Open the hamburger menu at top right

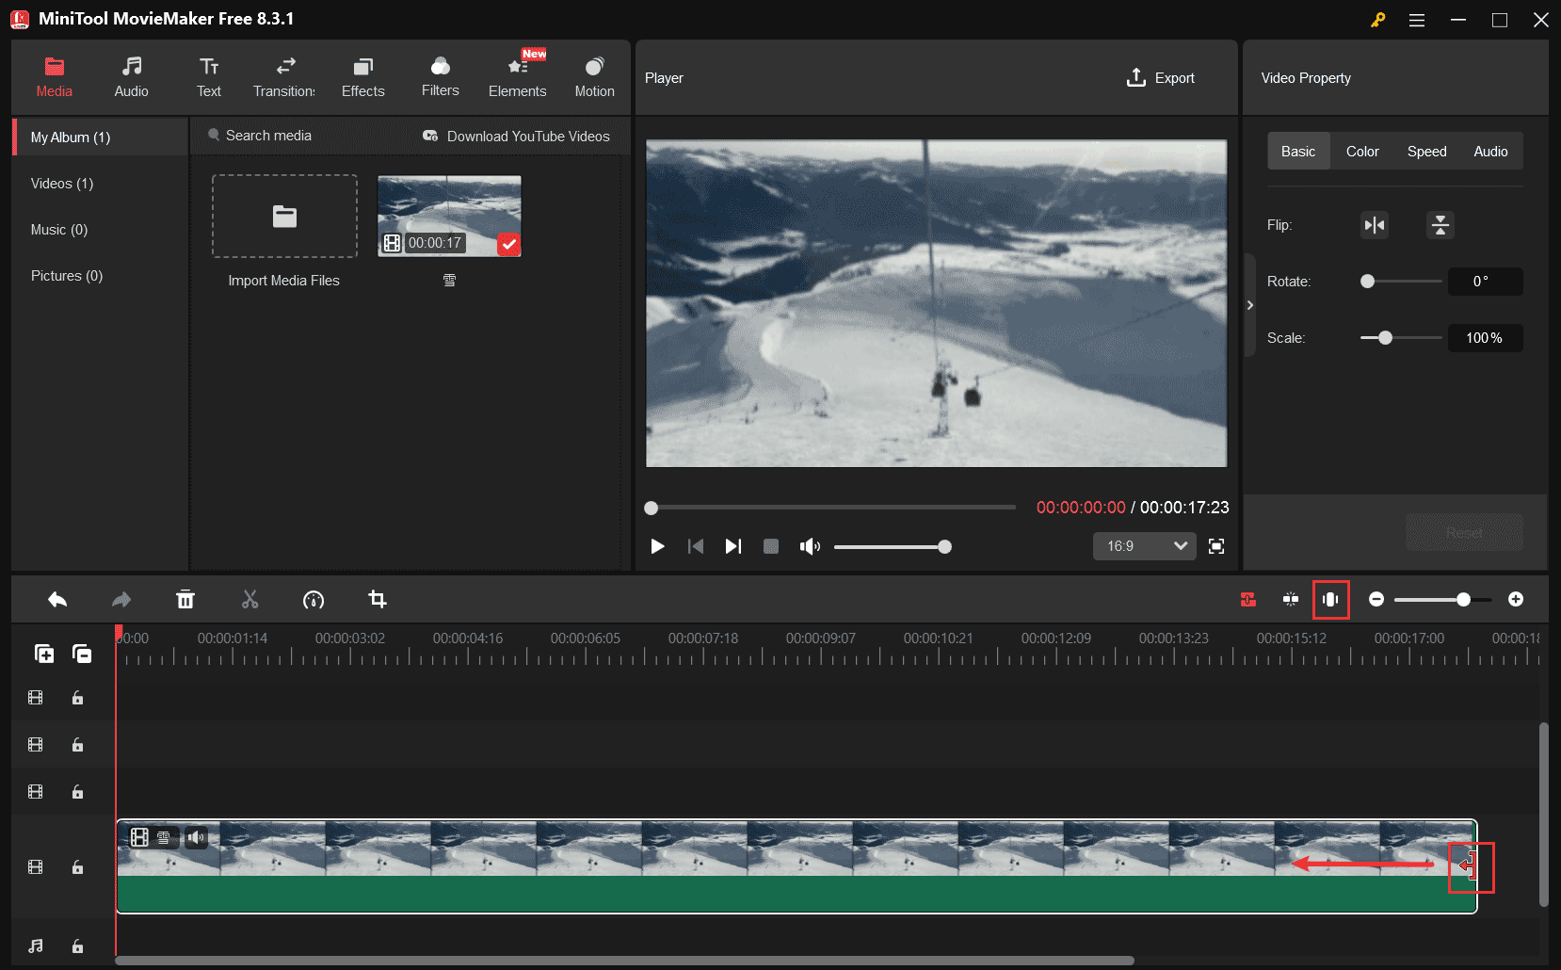(1416, 19)
